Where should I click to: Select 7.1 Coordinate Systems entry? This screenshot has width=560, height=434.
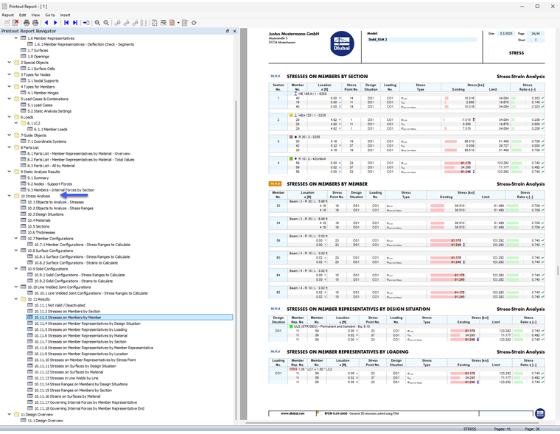point(46,141)
